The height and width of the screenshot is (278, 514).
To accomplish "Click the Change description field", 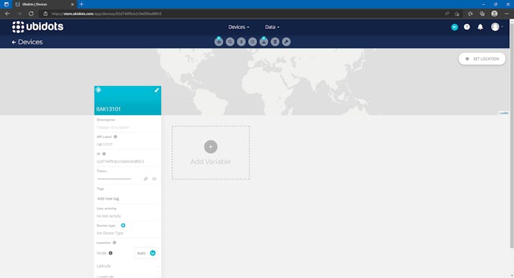I will (x=127, y=128).
